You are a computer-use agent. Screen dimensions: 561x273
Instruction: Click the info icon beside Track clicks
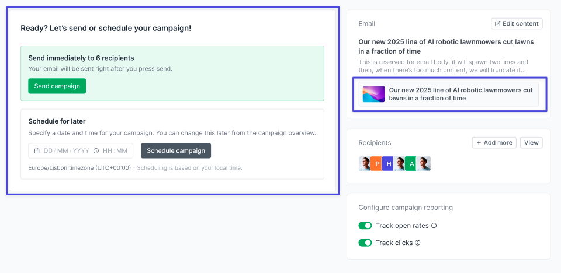coord(418,243)
